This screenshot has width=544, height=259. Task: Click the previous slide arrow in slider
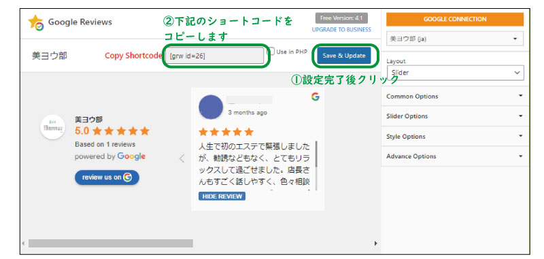point(182,158)
